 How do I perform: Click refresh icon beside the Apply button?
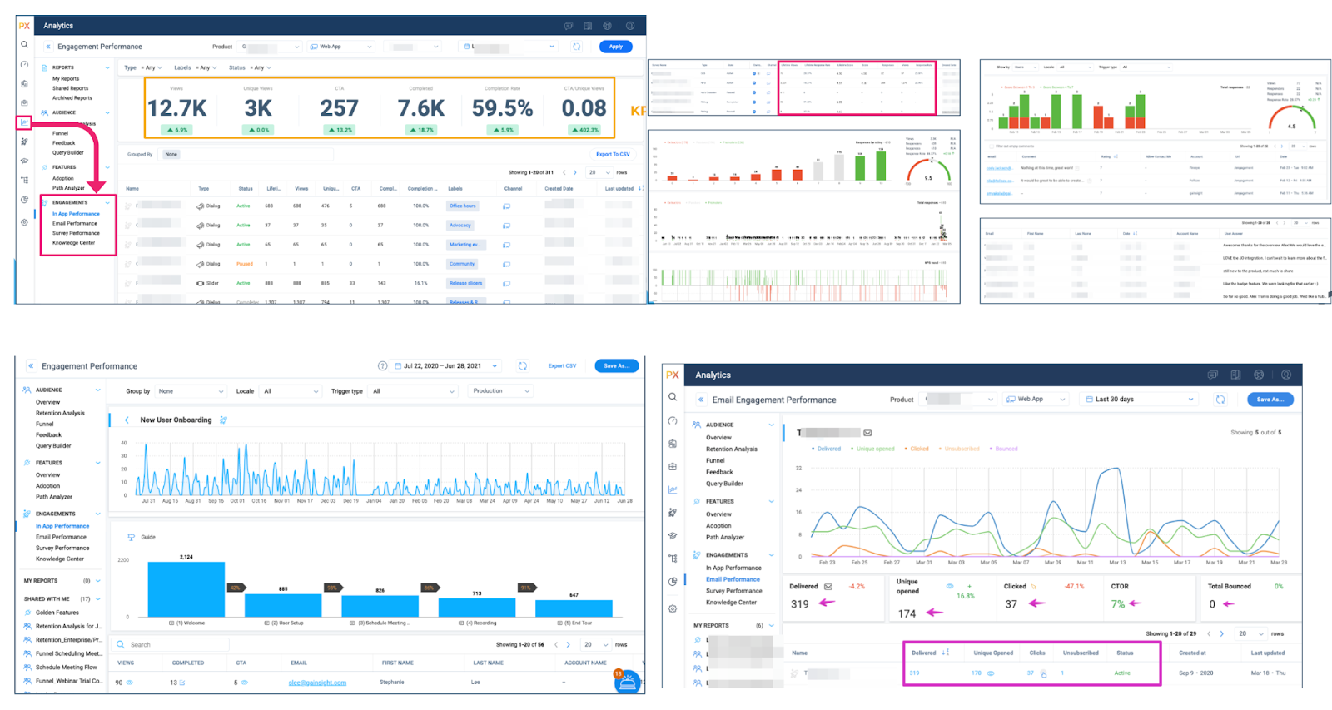click(x=576, y=47)
